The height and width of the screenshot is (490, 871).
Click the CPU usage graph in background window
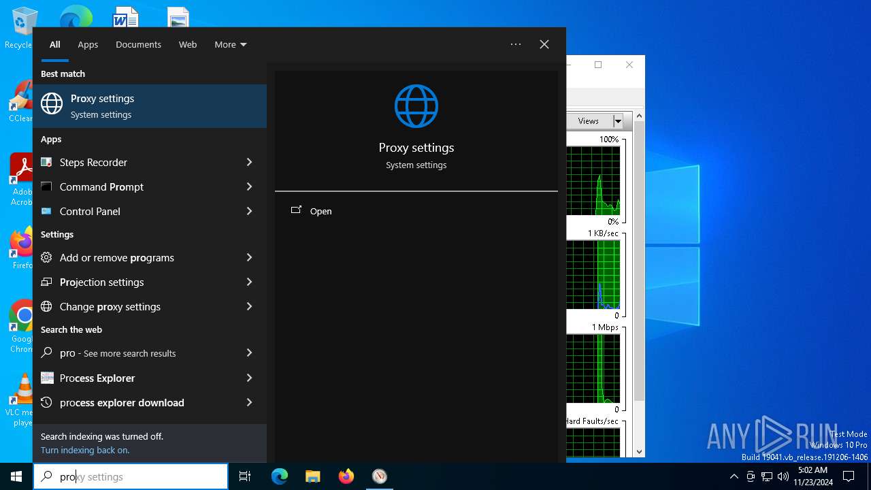pos(593,180)
